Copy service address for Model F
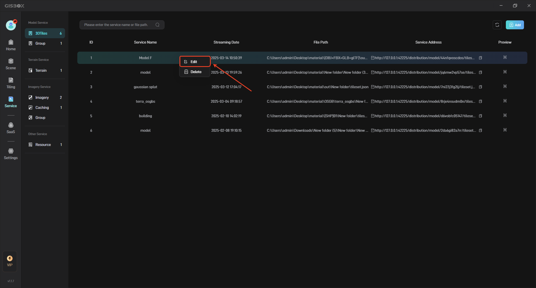 click(480, 58)
